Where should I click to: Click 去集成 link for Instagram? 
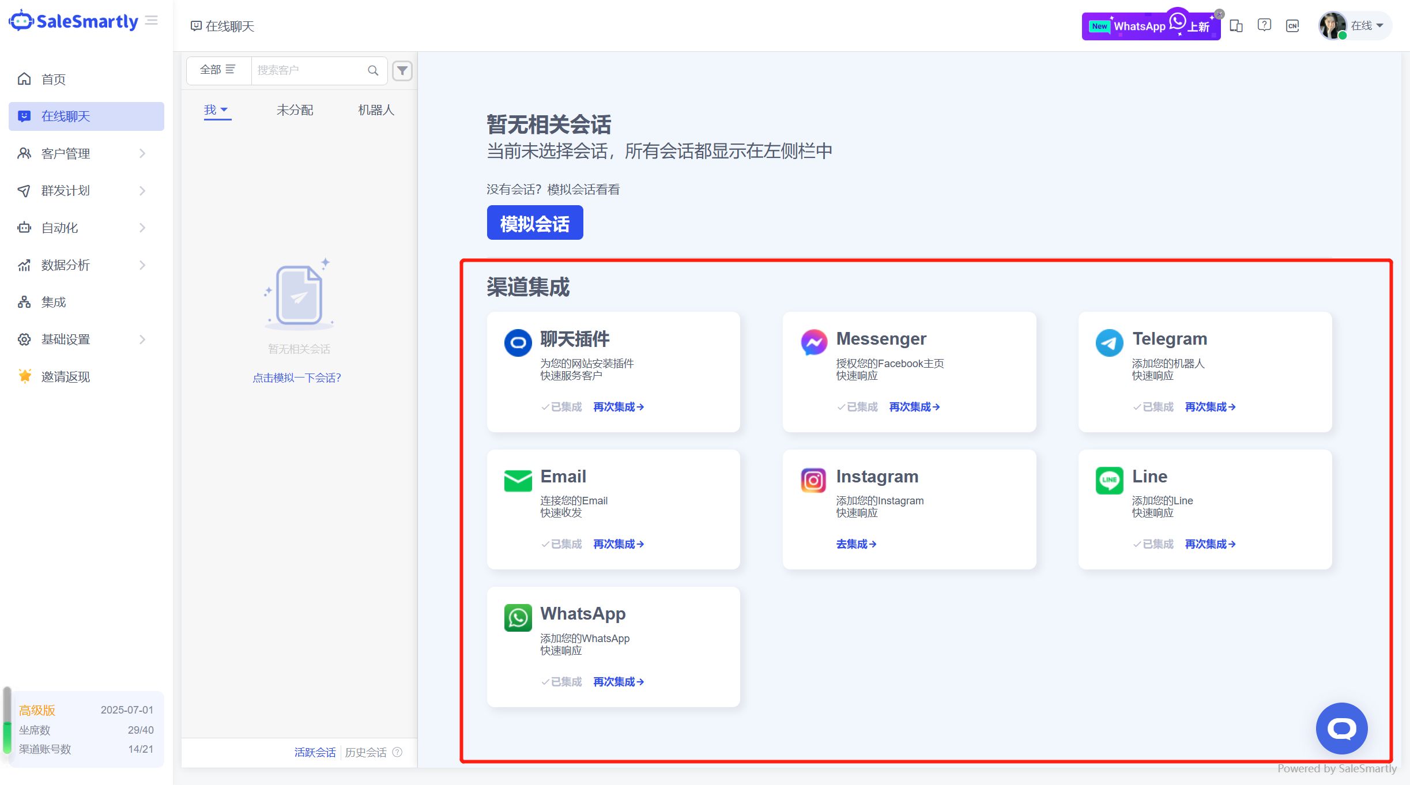[x=856, y=544]
